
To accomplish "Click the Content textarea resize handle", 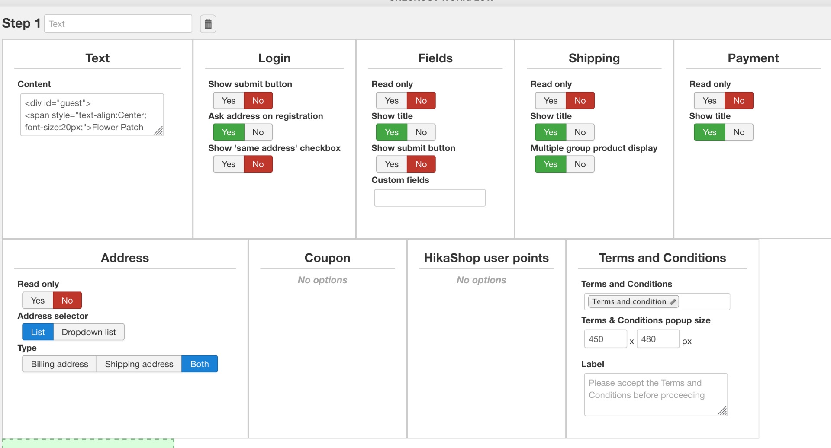I will (158, 131).
